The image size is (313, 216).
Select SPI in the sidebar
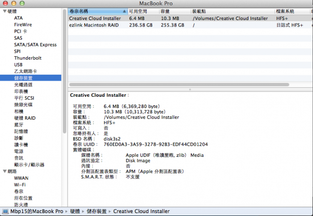(18, 51)
